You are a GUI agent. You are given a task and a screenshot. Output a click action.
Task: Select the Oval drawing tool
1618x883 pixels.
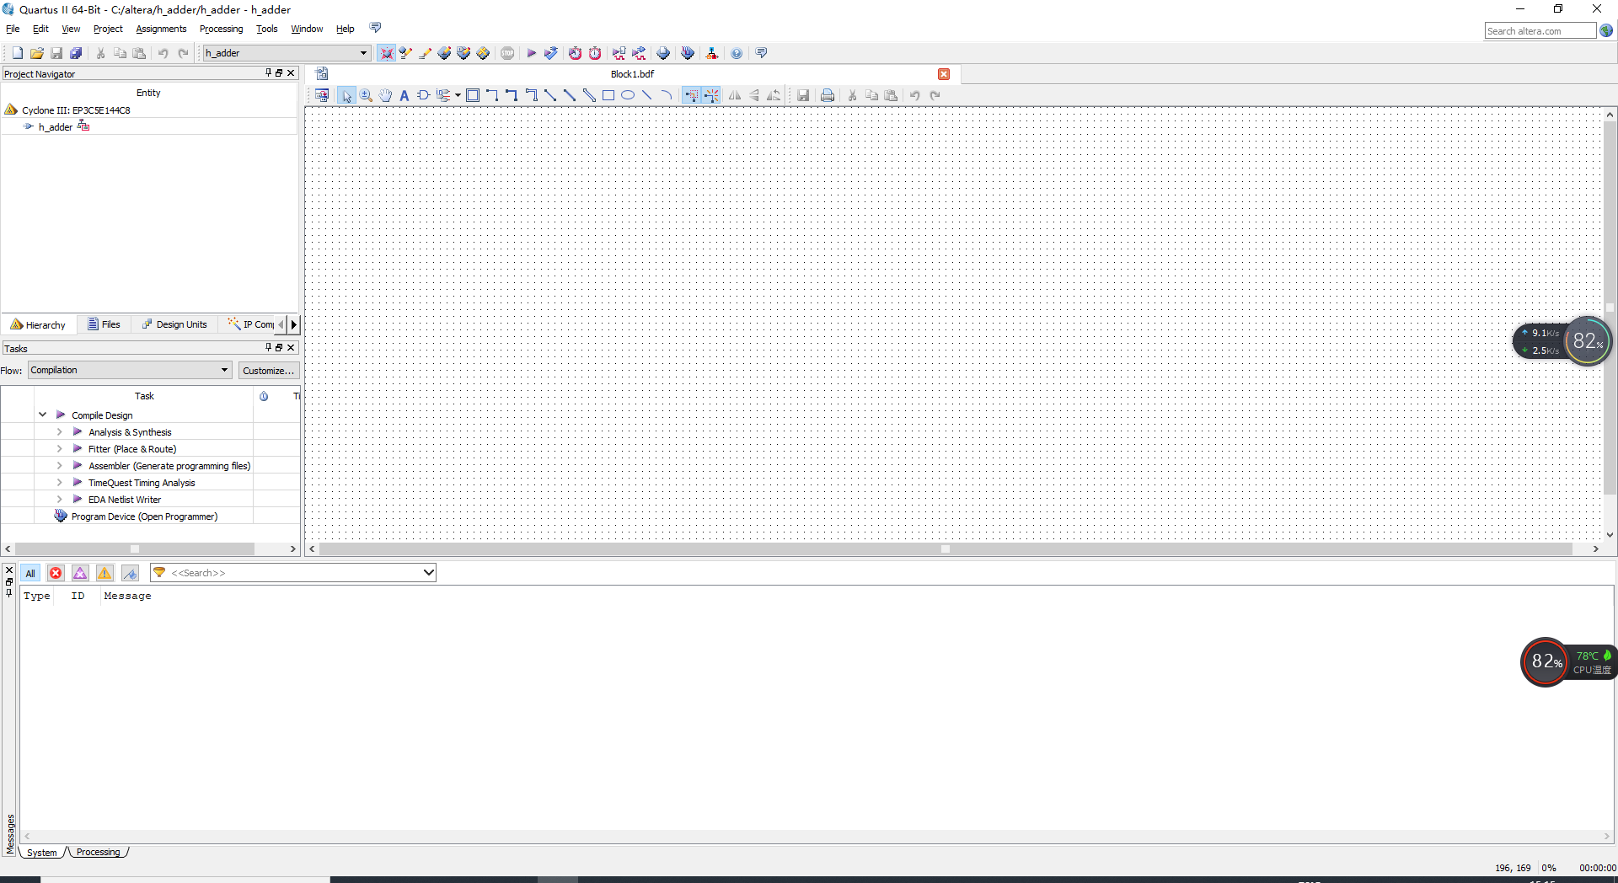pyautogui.click(x=628, y=95)
